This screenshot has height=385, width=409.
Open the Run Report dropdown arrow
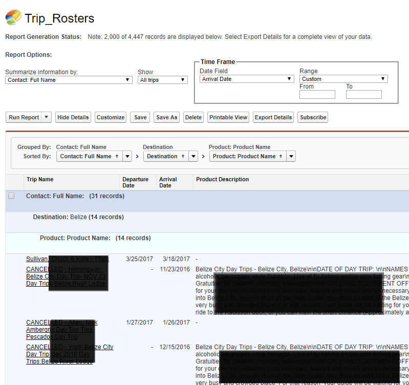47,117
